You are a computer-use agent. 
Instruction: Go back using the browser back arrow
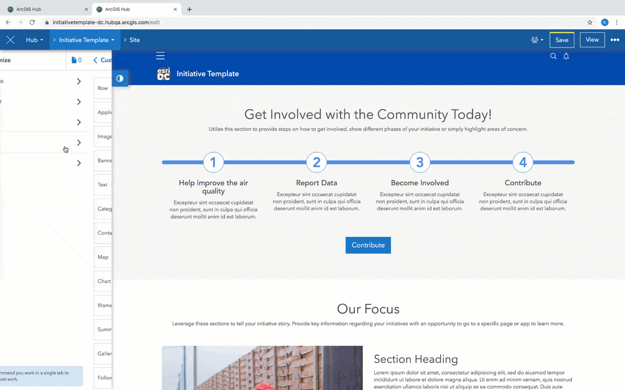tap(8, 22)
